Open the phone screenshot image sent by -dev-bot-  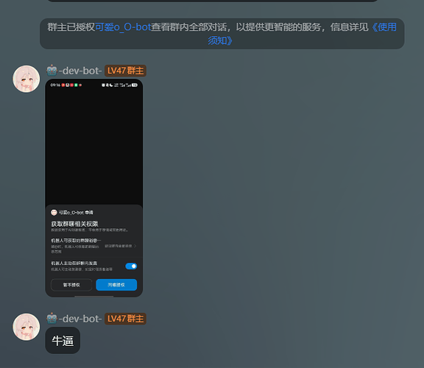coord(93,188)
